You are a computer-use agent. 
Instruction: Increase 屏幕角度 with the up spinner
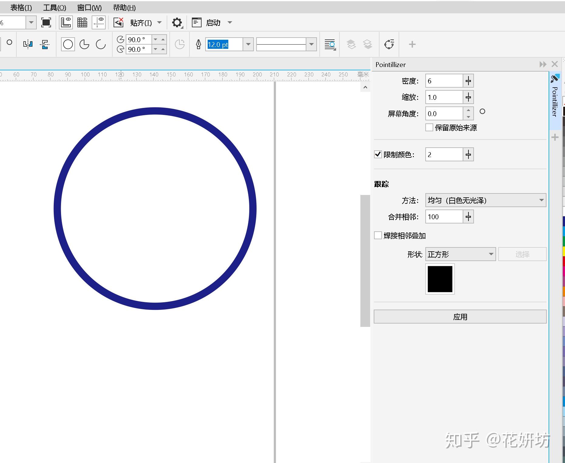468,110
